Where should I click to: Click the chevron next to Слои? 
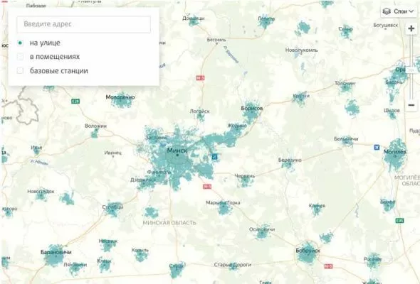point(411,11)
